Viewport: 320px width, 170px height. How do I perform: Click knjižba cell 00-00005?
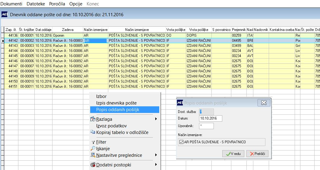[26, 56]
